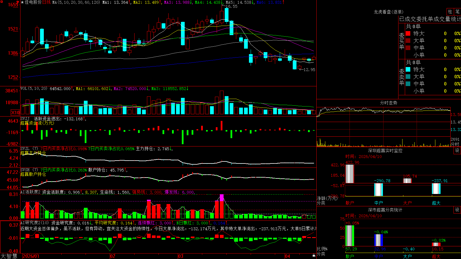461x259 pixels.
Task: Click the 1655 price axis label
Action: tap(13, 5)
